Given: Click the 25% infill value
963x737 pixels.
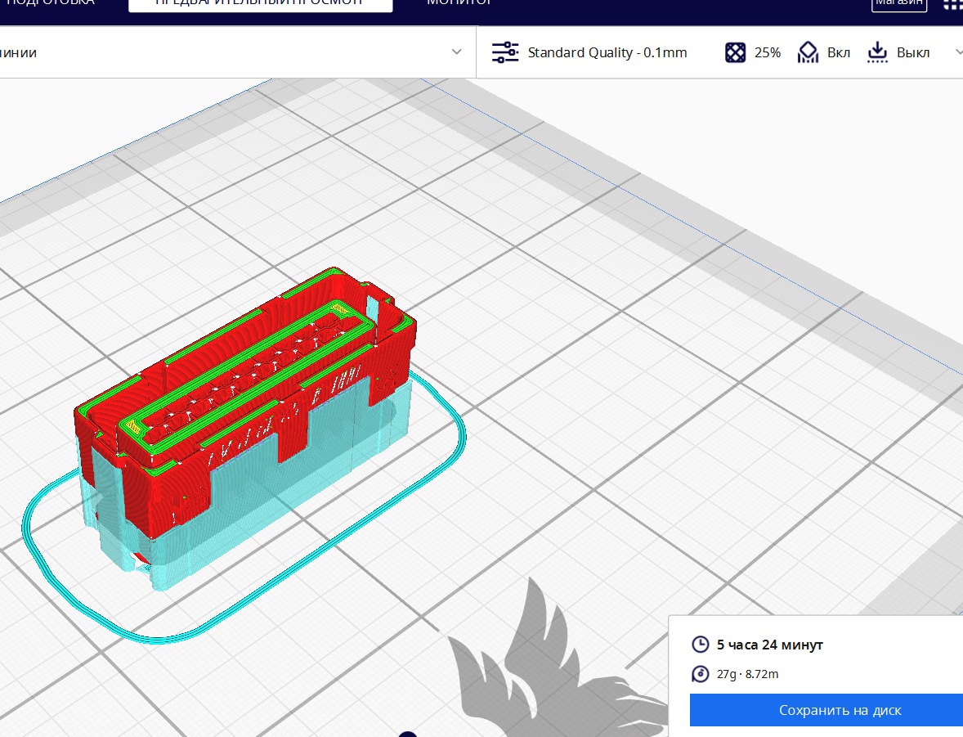Looking at the screenshot, I should [x=767, y=53].
